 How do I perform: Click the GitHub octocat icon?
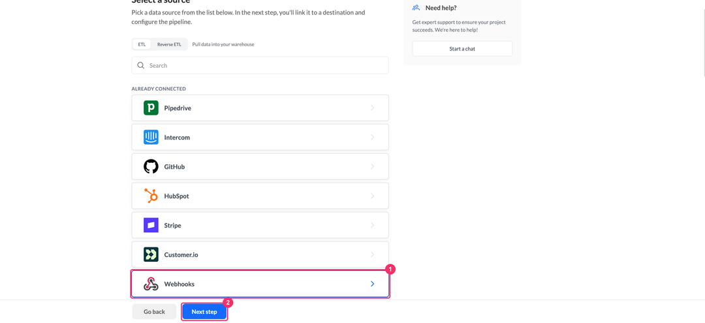[151, 167]
